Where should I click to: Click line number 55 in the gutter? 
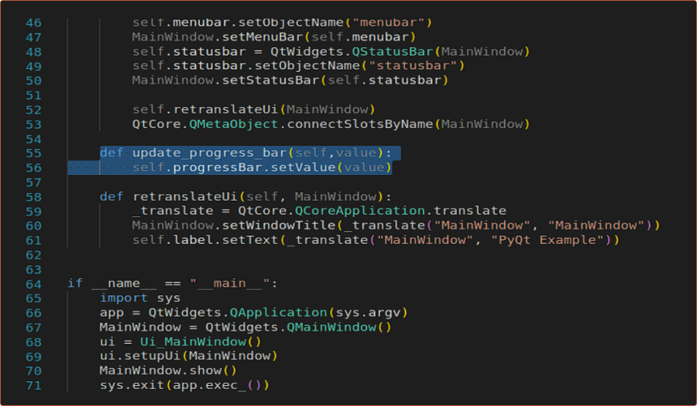(x=34, y=153)
